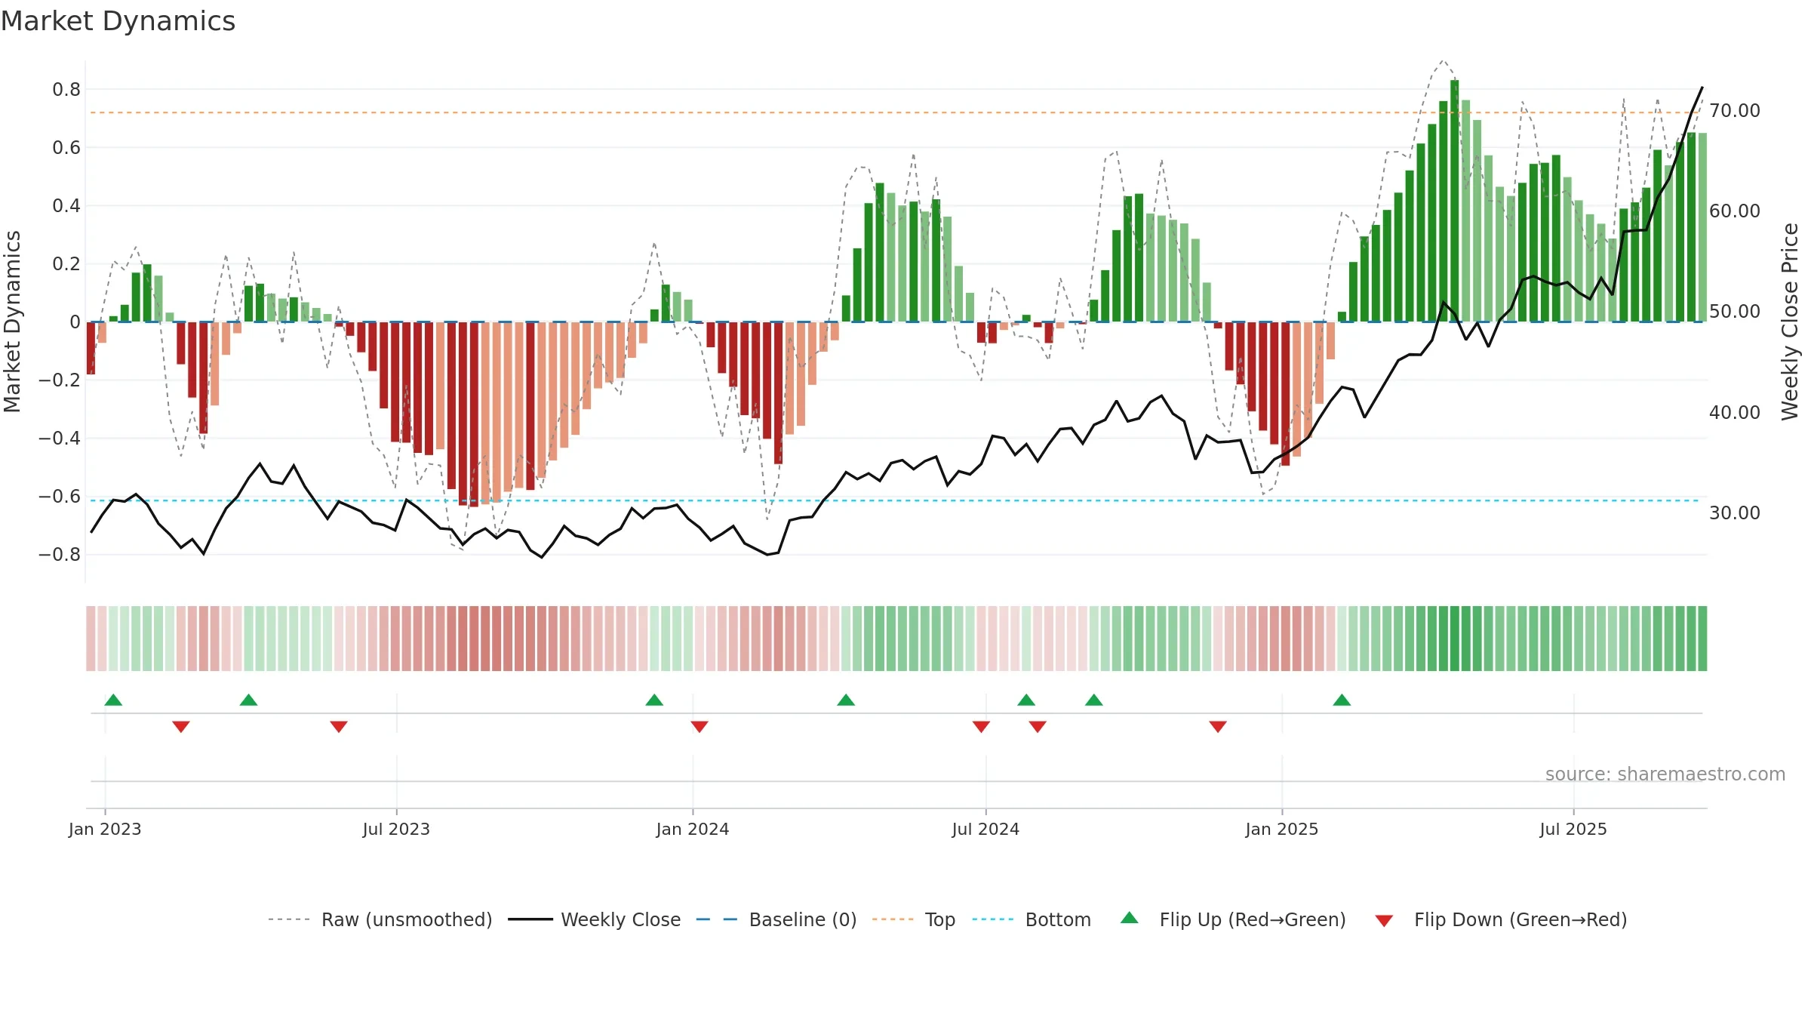
Task: Click the 0.8 left axis tick label
Action: [x=66, y=90]
